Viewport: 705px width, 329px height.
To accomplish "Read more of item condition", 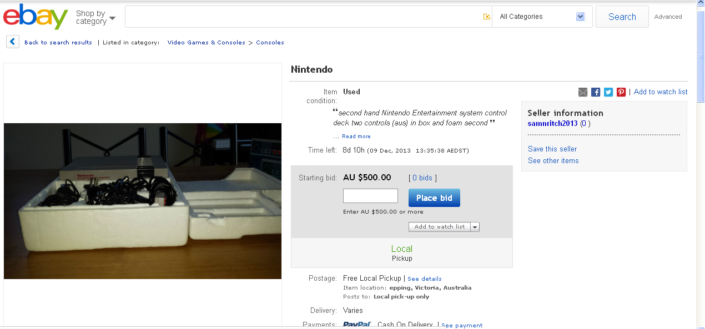I will click(x=356, y=136).
